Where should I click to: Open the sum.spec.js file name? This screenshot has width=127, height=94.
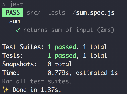pos(95,13)
